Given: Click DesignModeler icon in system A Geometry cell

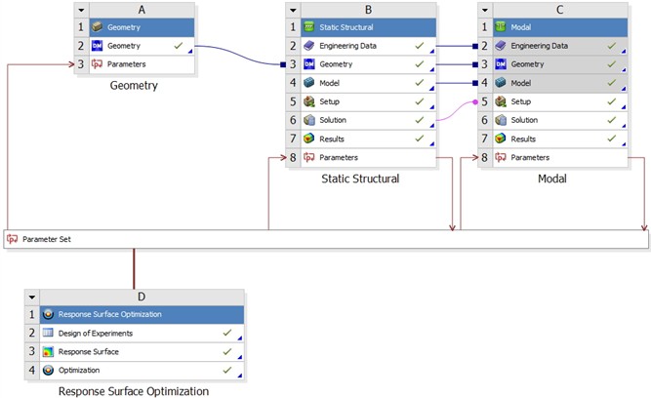Looking at the screenshot, I should point(98,46).
